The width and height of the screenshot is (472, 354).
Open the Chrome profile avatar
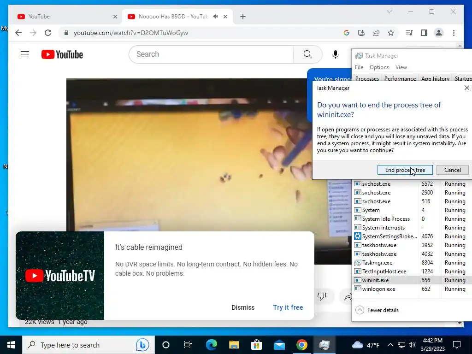(439, 33)
